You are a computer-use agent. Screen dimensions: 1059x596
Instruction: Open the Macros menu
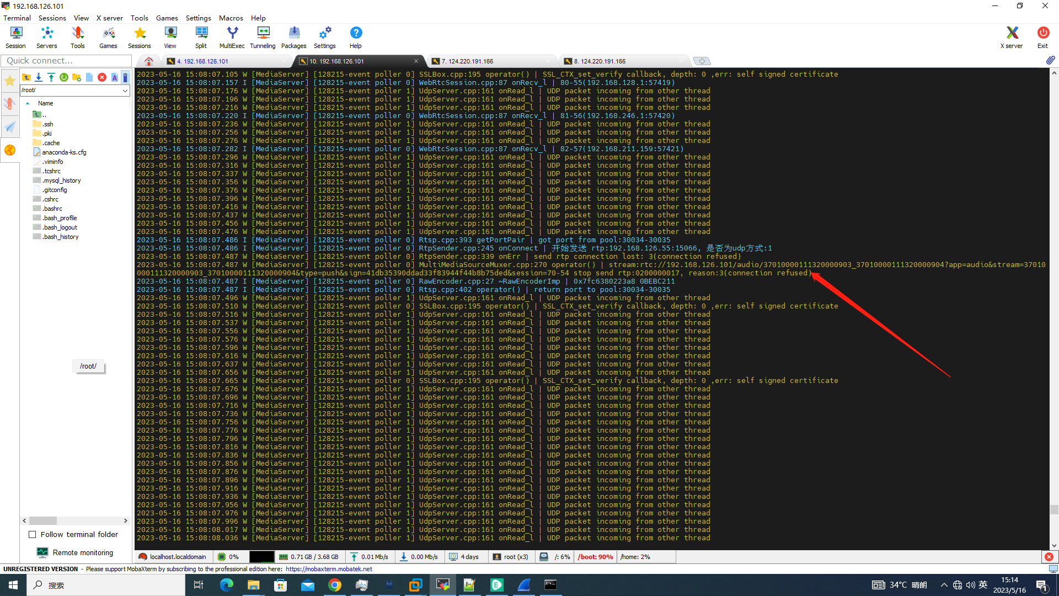click(231, 18)
